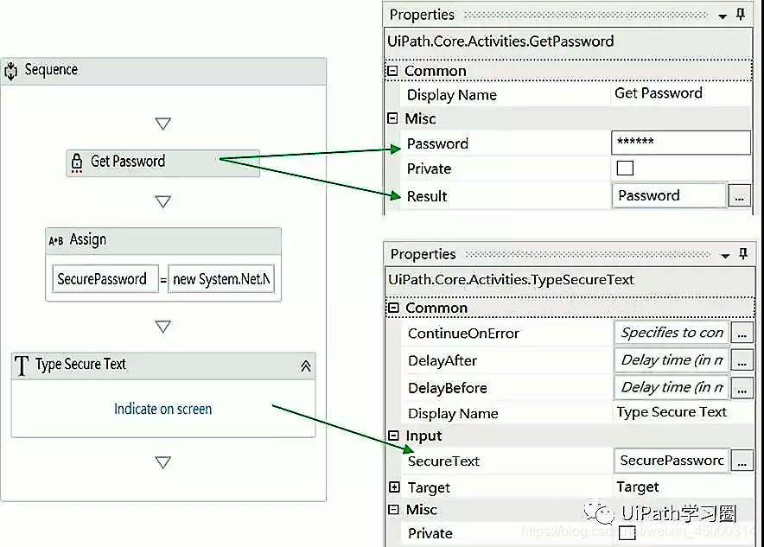Click Indicate on screen link
764x547 pixels.
click(162, 409)
